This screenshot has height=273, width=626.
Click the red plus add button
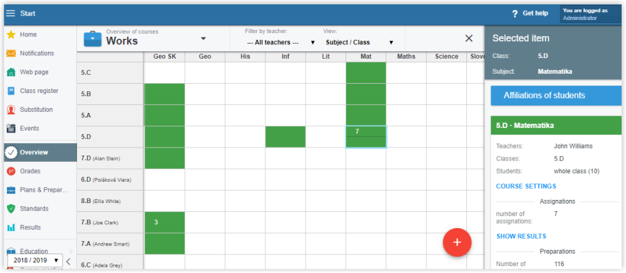point(457,242)
